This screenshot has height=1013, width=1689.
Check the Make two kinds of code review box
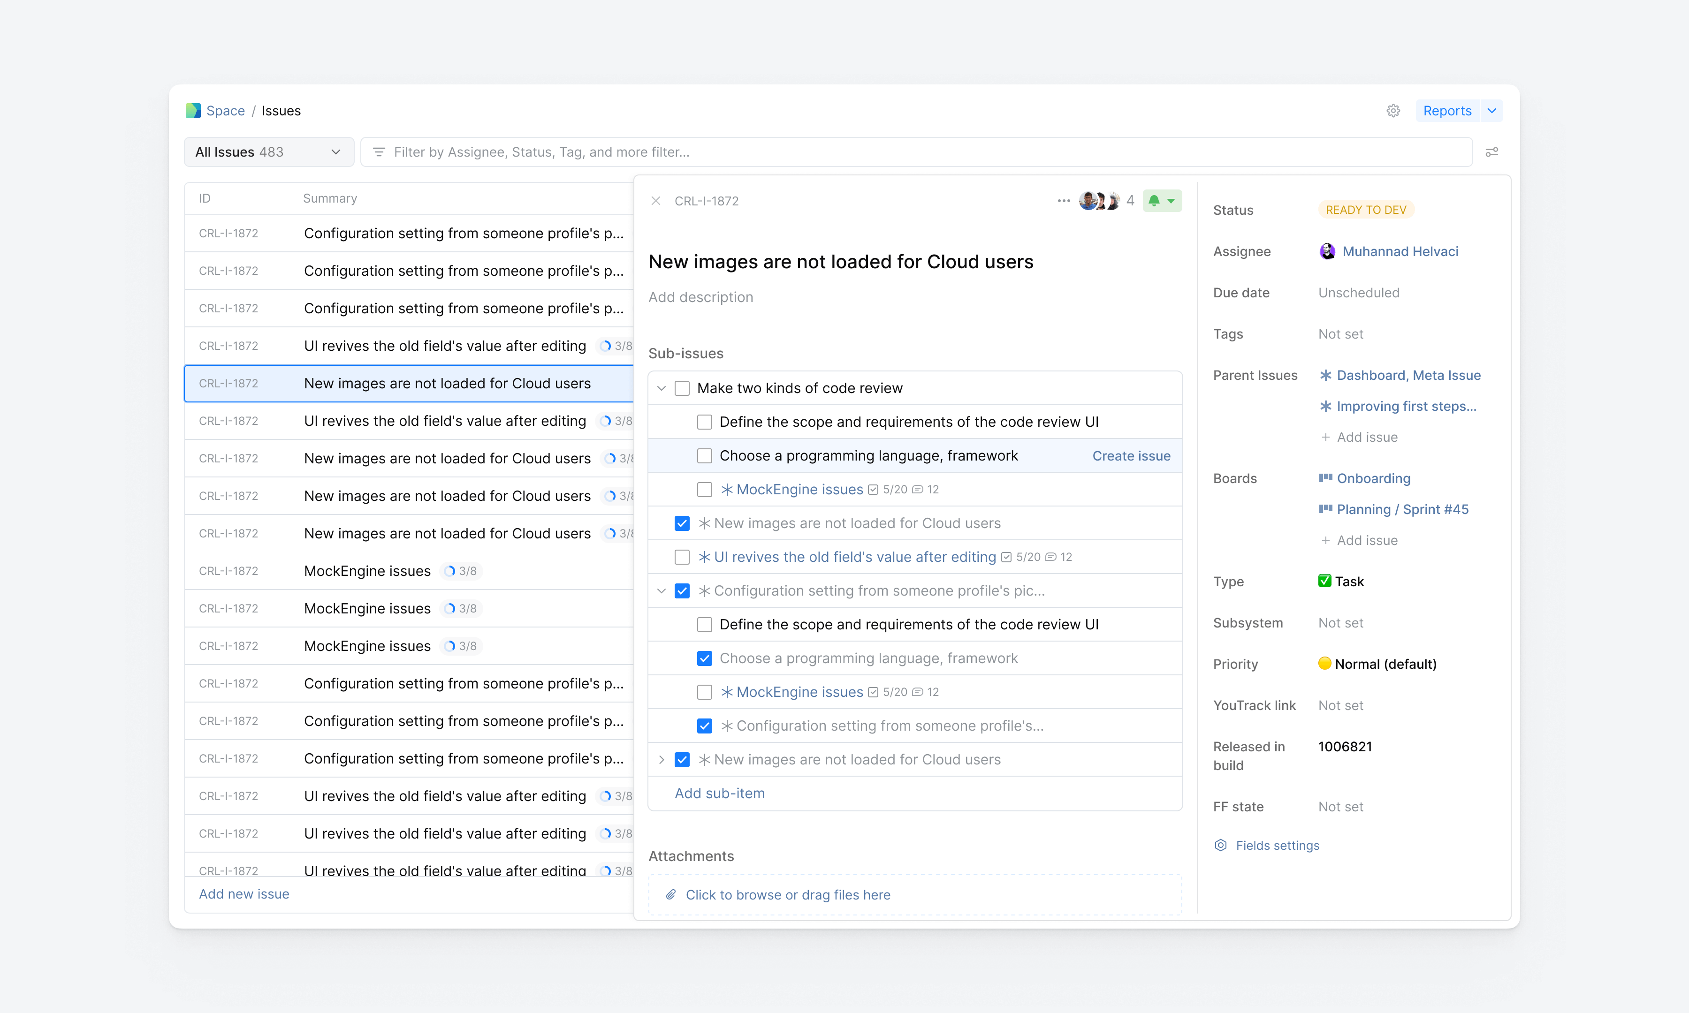click(681, 388)
